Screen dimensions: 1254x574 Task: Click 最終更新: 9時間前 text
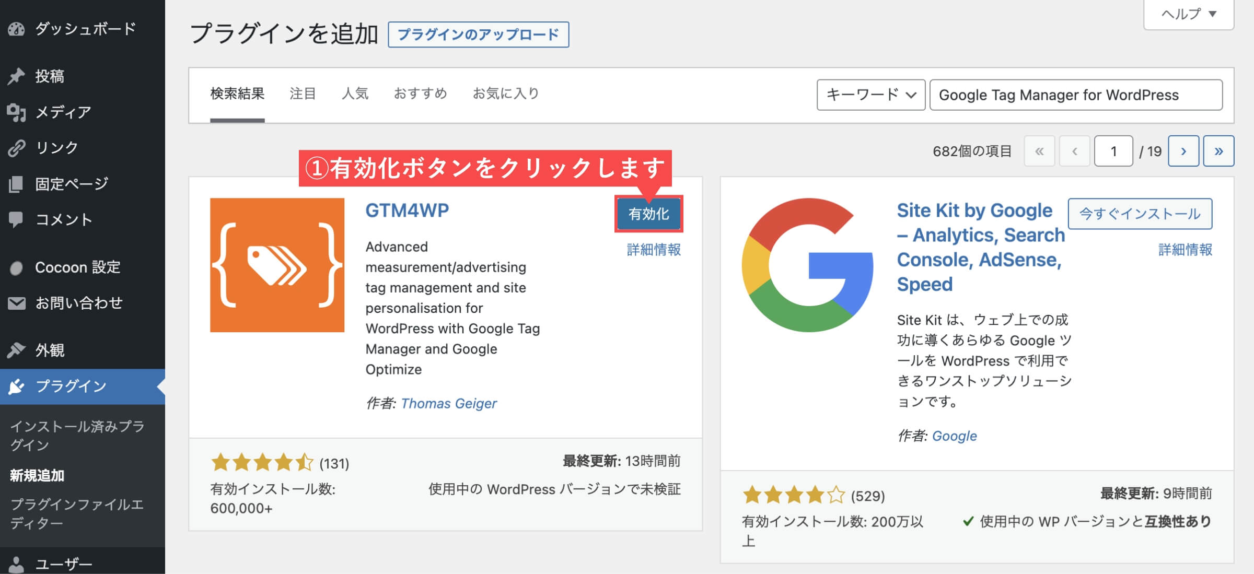coord(1156,494)
